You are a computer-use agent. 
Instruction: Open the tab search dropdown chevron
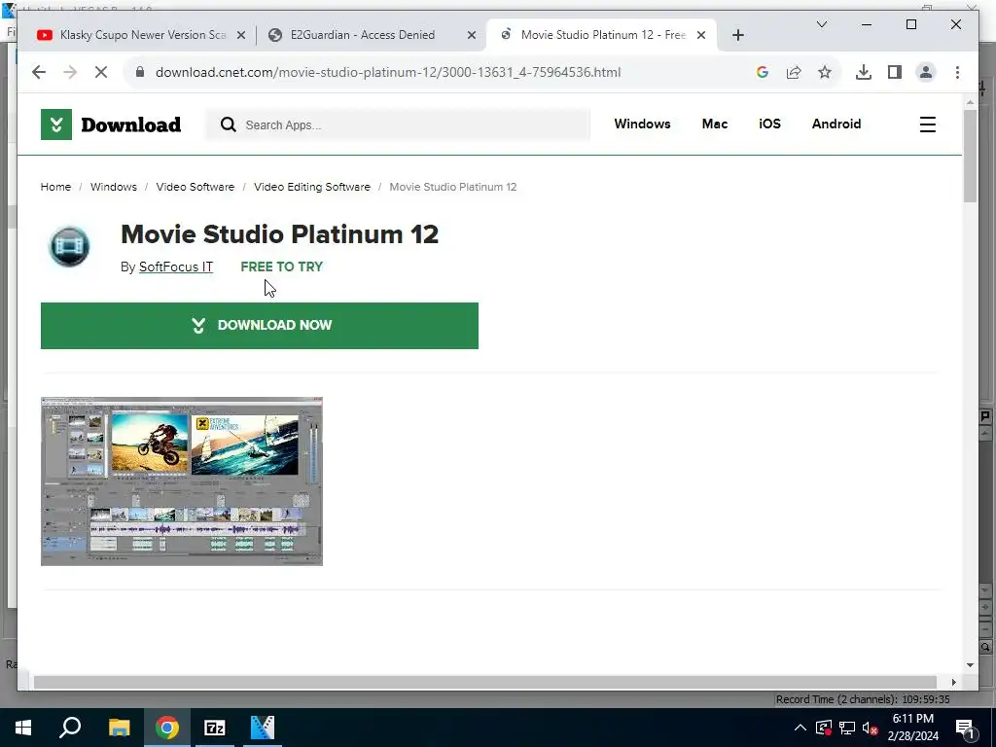[821, 24]
